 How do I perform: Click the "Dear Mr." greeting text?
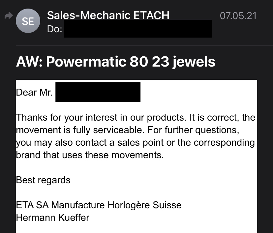(x=34, y=92)
